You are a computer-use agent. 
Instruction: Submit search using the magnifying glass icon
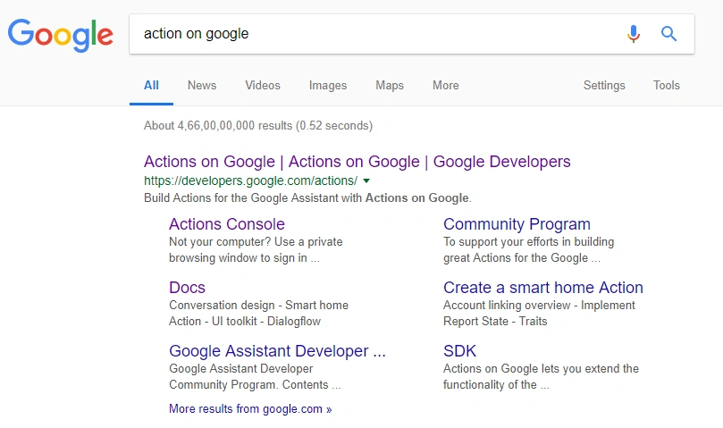point(668,34)
